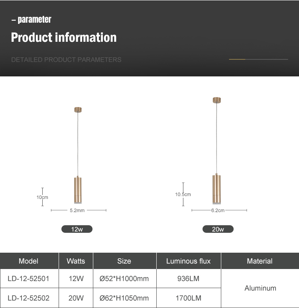Click the Product information heading
The height and width of the screenshot is (308, 299).
pos(64,37)
